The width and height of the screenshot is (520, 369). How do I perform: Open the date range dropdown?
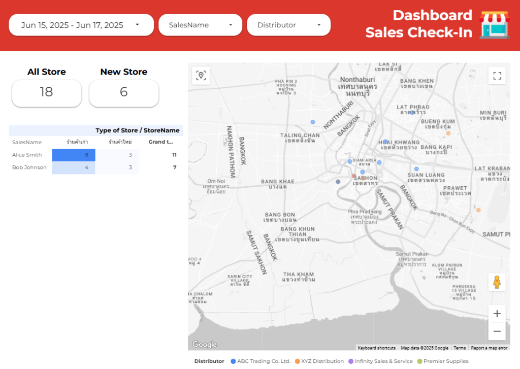click(x=81, y=25)
